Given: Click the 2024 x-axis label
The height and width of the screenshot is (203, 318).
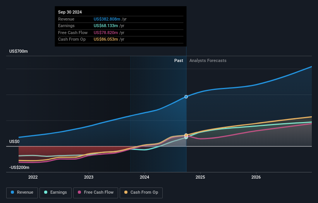Looking at the screenshot, I should [144, 177].
